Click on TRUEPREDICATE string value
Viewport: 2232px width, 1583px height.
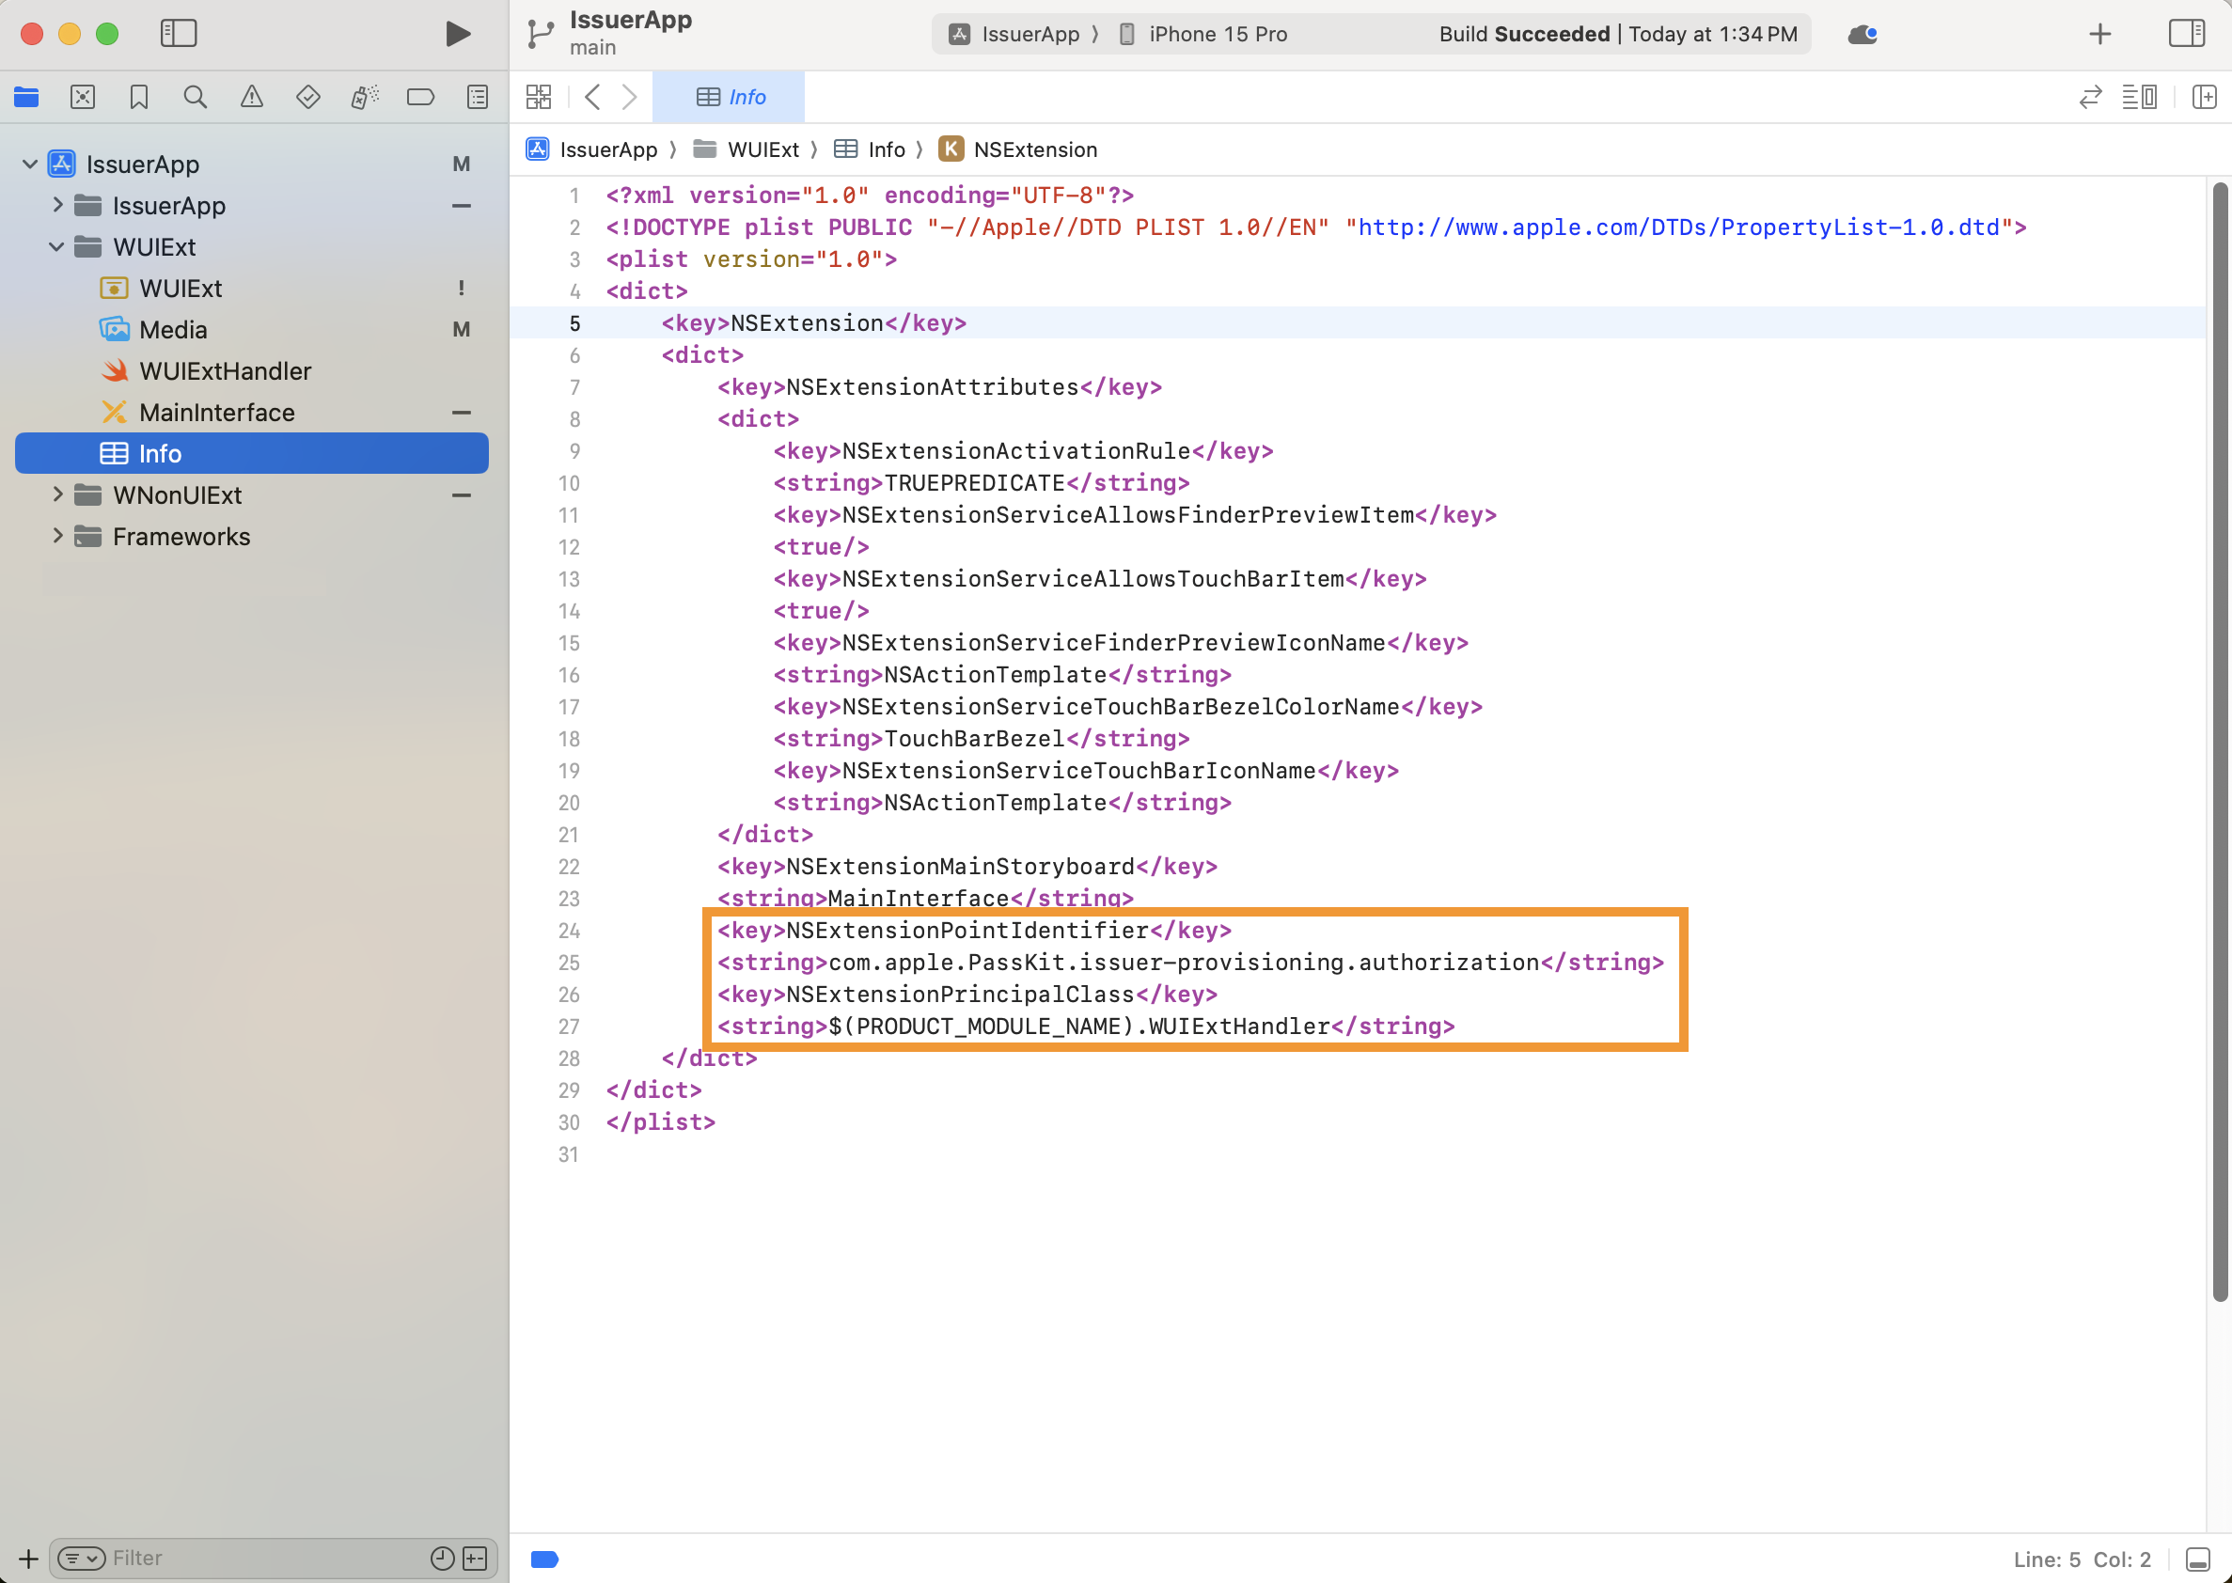[x=974, y=482]
